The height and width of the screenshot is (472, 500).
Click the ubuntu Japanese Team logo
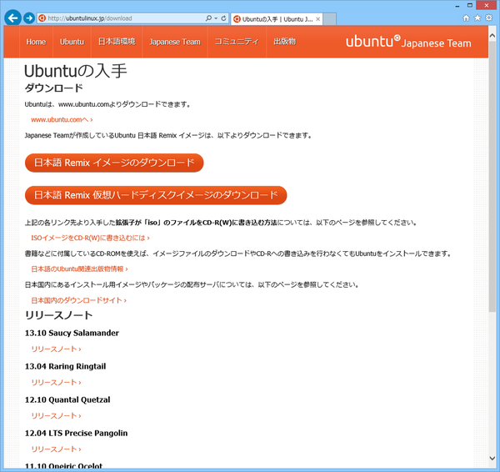pyautogui.click(x=408, y=42)
